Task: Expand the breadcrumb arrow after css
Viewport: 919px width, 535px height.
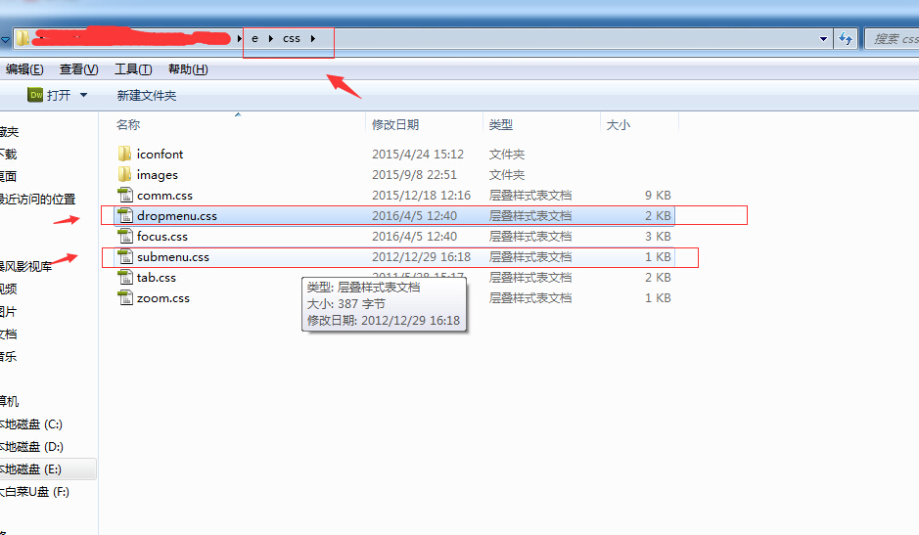Action: tap(313, 39)
